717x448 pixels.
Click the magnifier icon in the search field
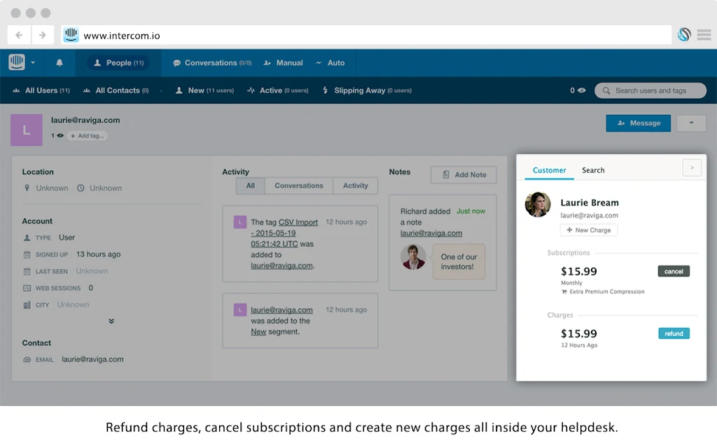tap(606, 90)
